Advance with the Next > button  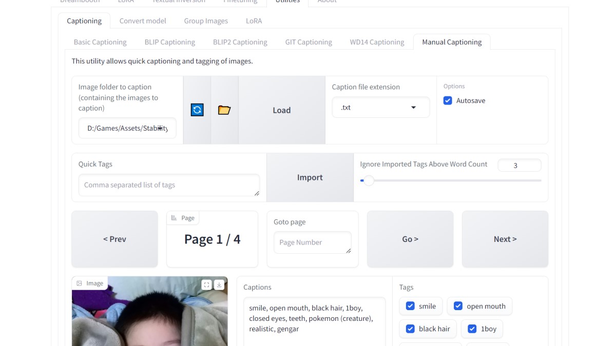[505, 239]
